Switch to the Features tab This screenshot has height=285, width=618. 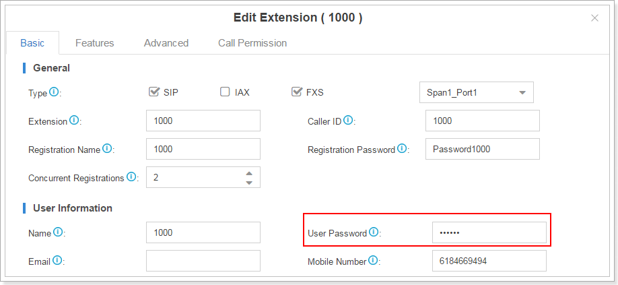(x=94, y=43)
